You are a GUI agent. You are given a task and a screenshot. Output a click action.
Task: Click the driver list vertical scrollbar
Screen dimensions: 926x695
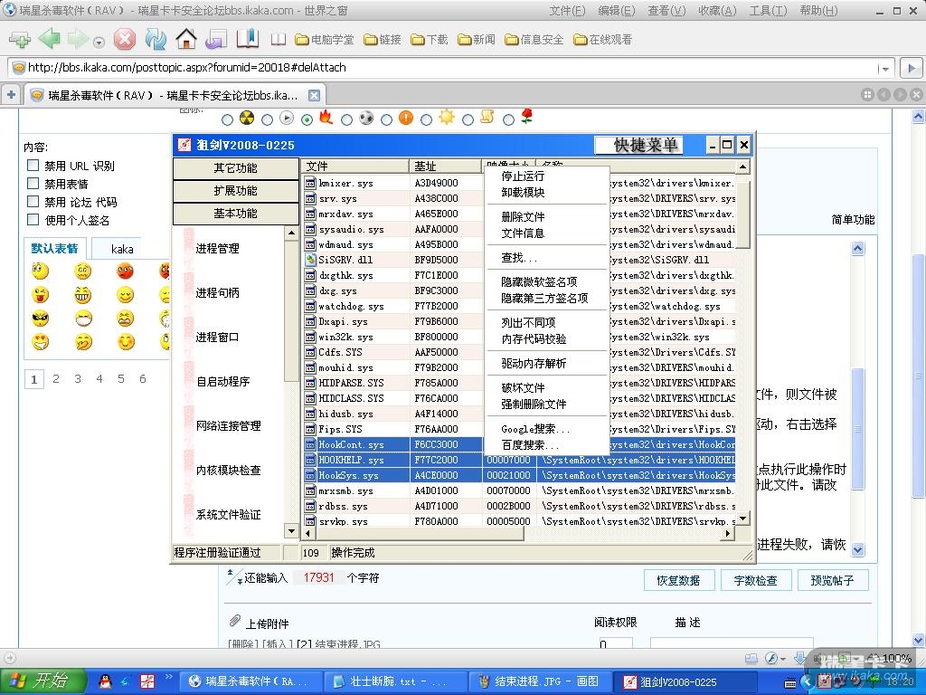[742, 344]
